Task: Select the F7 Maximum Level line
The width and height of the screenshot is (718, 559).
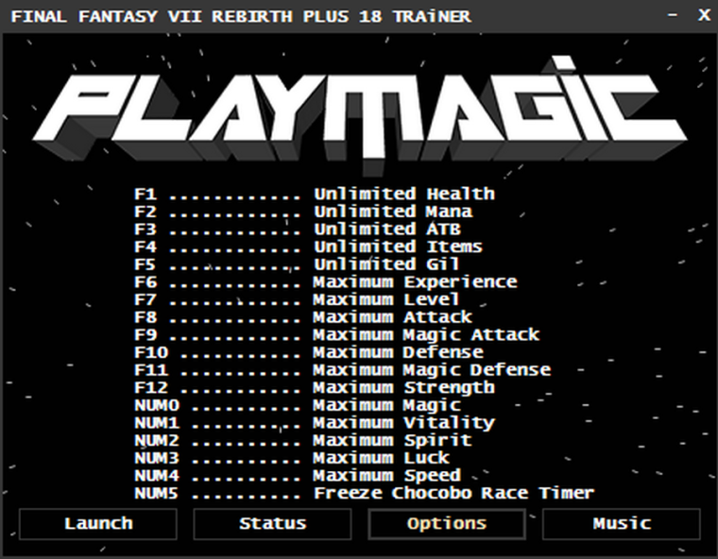Action: click(297, 300)
